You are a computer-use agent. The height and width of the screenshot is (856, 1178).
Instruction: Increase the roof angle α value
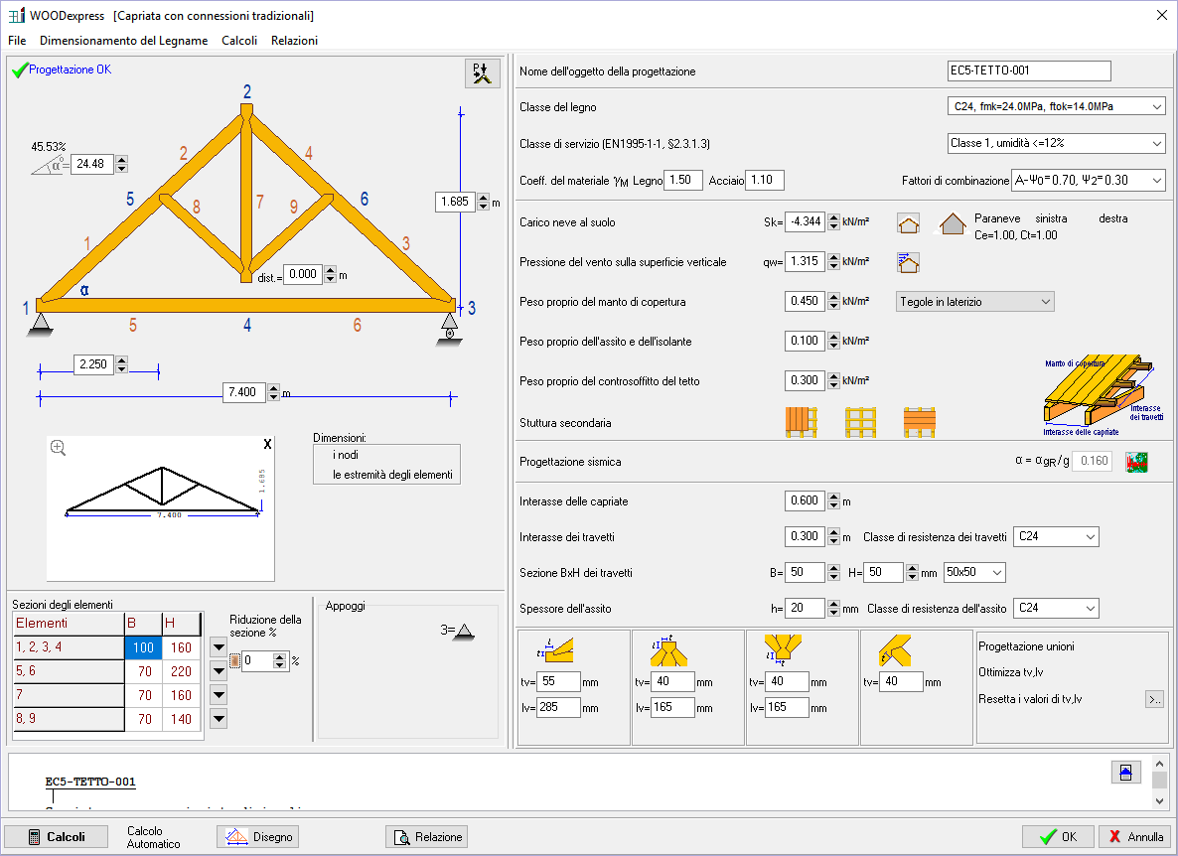[122, 159]
